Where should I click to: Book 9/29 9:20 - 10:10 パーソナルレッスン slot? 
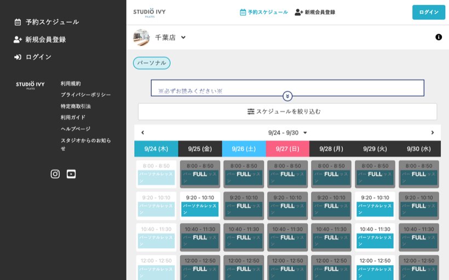(x=375, y=206)
